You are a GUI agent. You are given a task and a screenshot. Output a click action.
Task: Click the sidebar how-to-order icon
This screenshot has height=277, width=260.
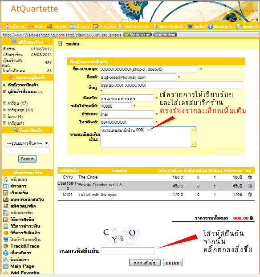pyautogui.click(x=6, y=220)
